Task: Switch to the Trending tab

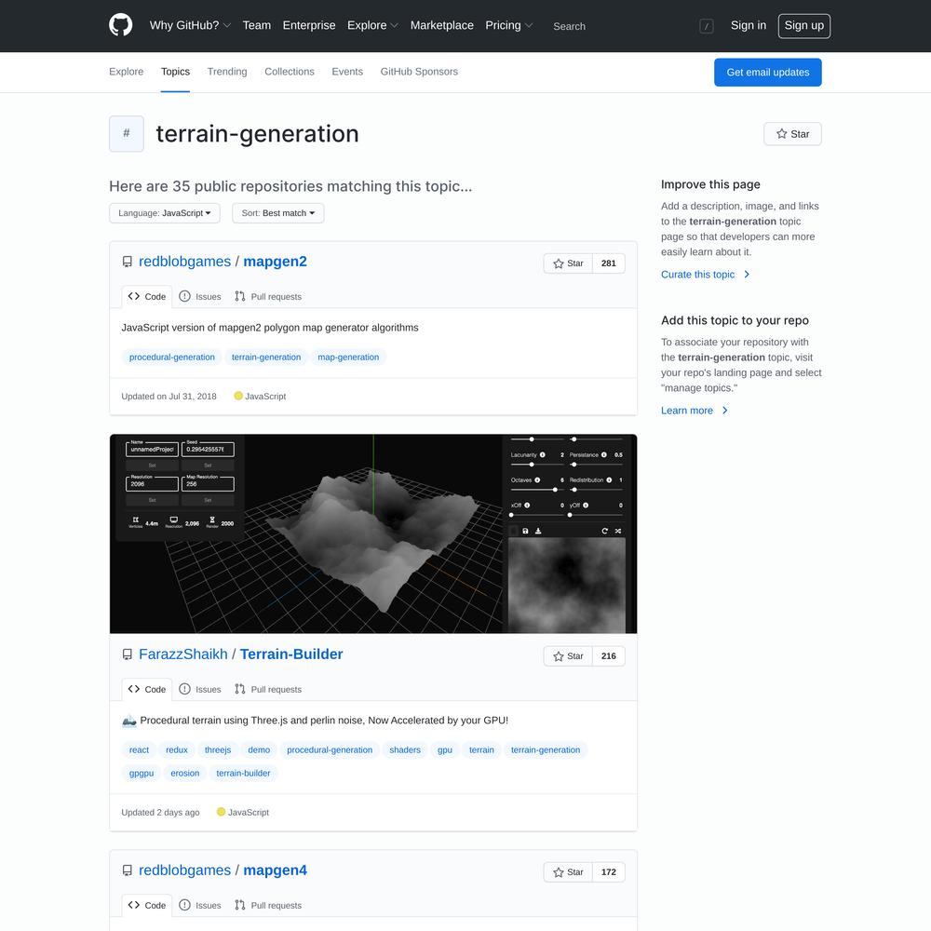Action: pyautogui.click(x=227, y=72)
